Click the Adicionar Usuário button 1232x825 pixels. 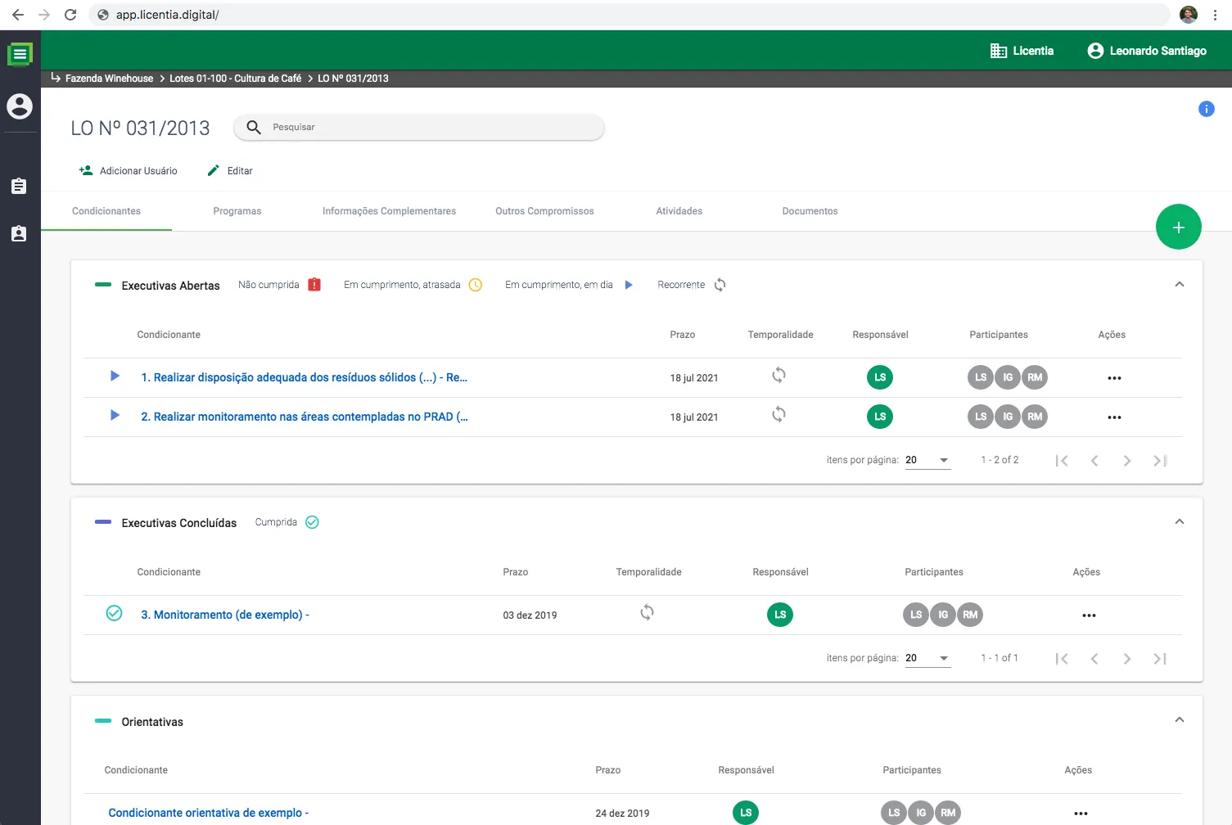click(x=128, y=171)
